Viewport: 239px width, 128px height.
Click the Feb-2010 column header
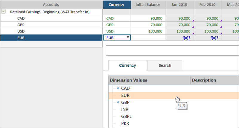208,4
